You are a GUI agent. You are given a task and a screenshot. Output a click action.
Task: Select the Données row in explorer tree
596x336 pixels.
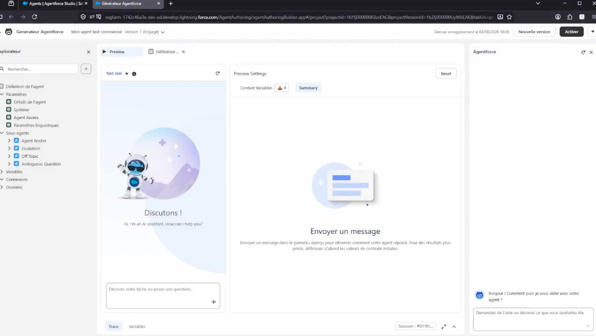tap(14, 187)
